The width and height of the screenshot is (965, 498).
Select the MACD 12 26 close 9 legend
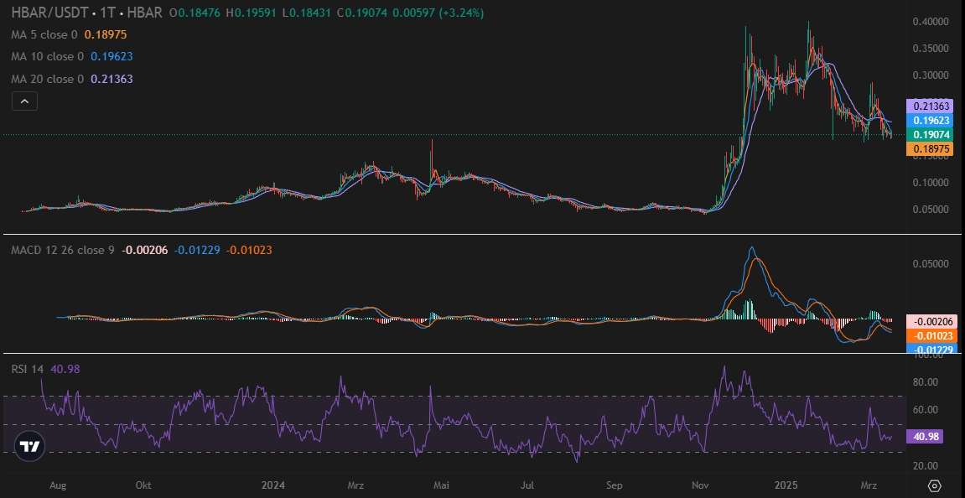point(63,250)
